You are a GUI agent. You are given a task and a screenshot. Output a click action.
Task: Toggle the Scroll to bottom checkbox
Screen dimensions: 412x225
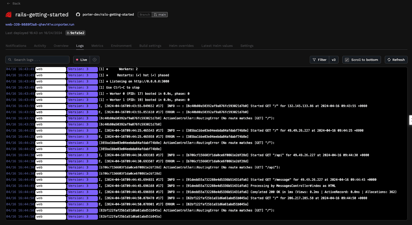pyautogui.click(x=347, y=60)
